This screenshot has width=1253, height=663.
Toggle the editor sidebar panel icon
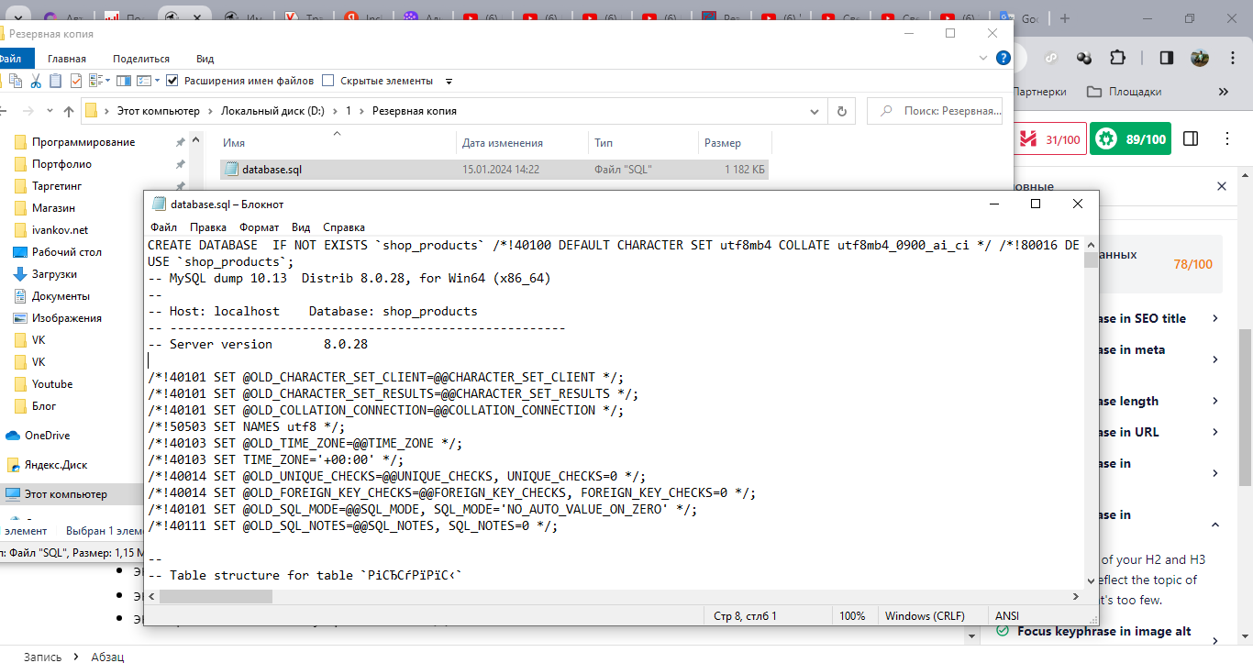[1191, 139]
